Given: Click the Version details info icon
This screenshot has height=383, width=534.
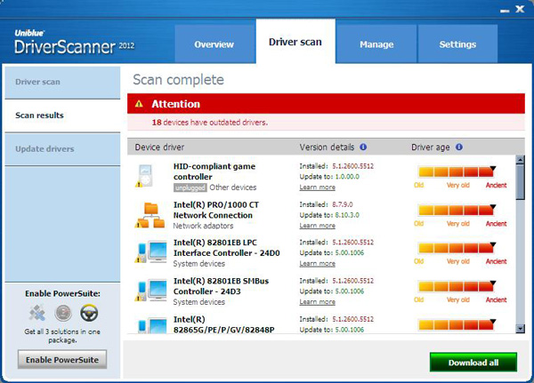Looking at the screenshot, I should (x=363, y=147).
